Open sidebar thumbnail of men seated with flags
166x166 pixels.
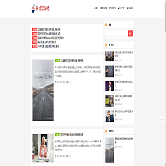tap(110, 56)
